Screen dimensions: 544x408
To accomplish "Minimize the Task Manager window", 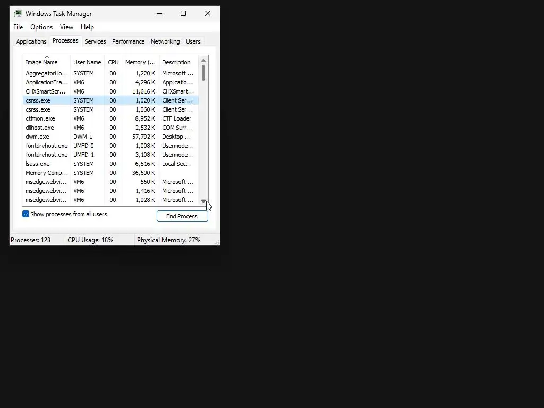I will click(159, 13).
